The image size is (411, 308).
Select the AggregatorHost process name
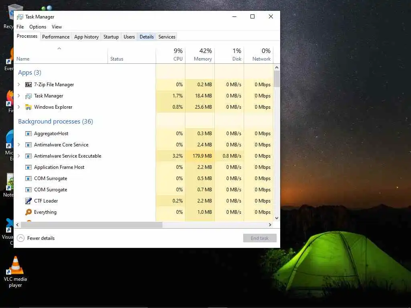point(51,134)
